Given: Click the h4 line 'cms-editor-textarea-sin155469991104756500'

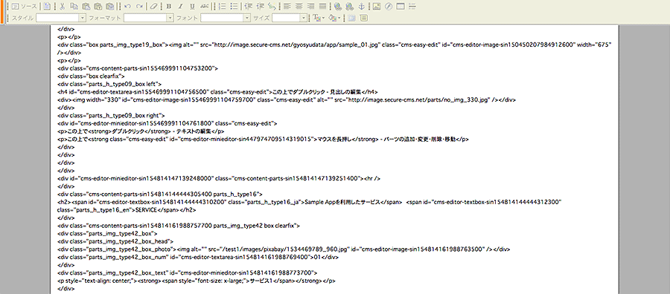Looking at the screenshot, I should click(217, 91).
